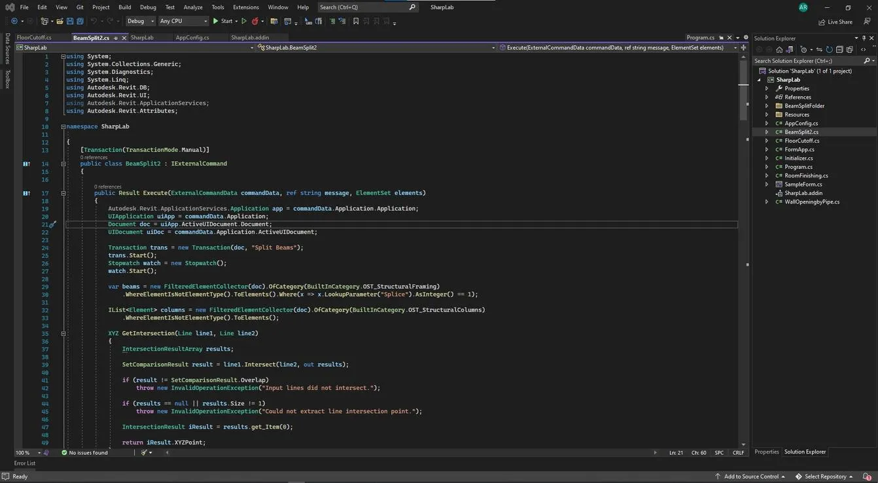Click the notifications bell in status bar
This screenshot has height=483, width=878.
(867, 476)
